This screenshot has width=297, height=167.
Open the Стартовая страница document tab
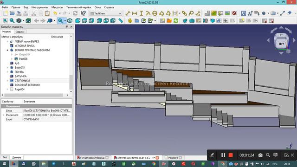[93, 158]
